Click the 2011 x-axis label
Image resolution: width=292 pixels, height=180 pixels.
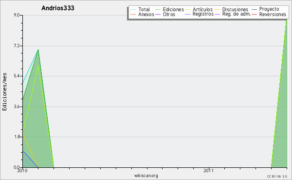tap(209, 171)
